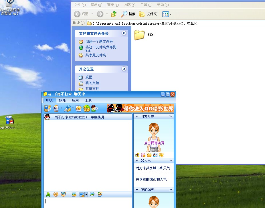Click contact name 下雨不打伞 (249081226)
Image resolution: width=265 pixels, height=208 pixels.
[70, 117]
